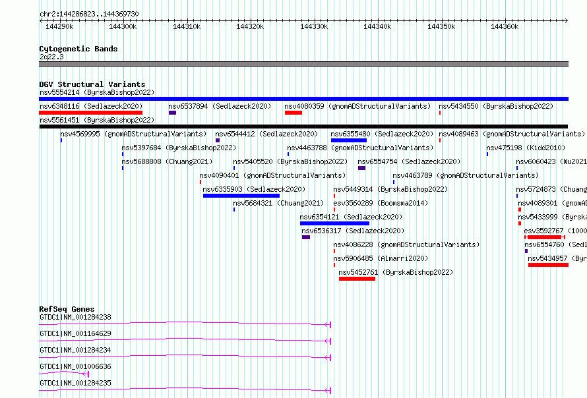Click nsv4569995 variant label
The height and width of the screenshot is (398, 587).
pos(133,134)
